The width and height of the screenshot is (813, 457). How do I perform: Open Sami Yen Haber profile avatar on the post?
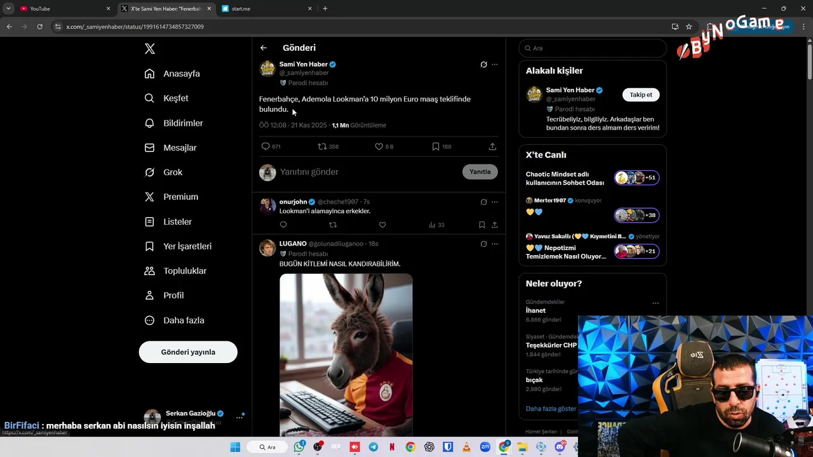click(267, 69)
